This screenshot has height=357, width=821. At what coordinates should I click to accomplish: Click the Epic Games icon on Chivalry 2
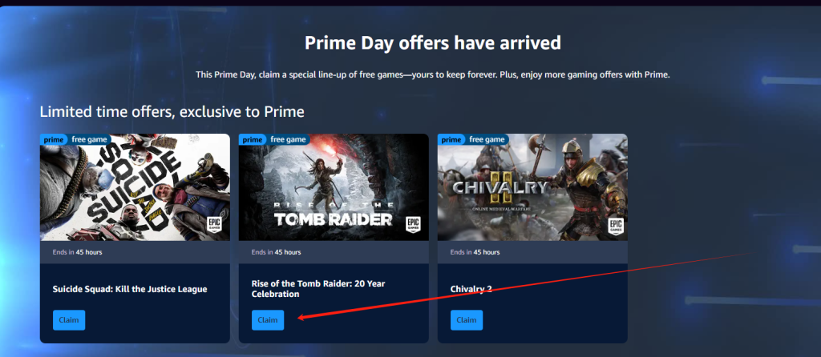615,227
